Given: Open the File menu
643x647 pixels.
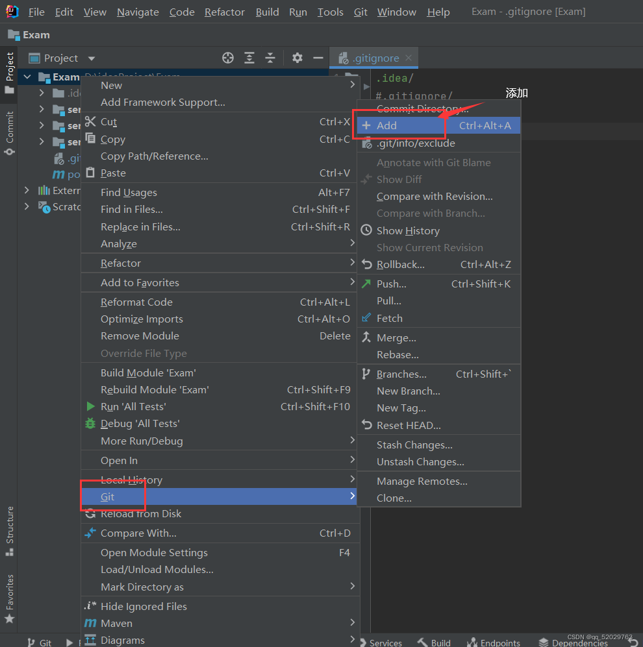Looking at the screenshot, I should (x=36, y=12).
